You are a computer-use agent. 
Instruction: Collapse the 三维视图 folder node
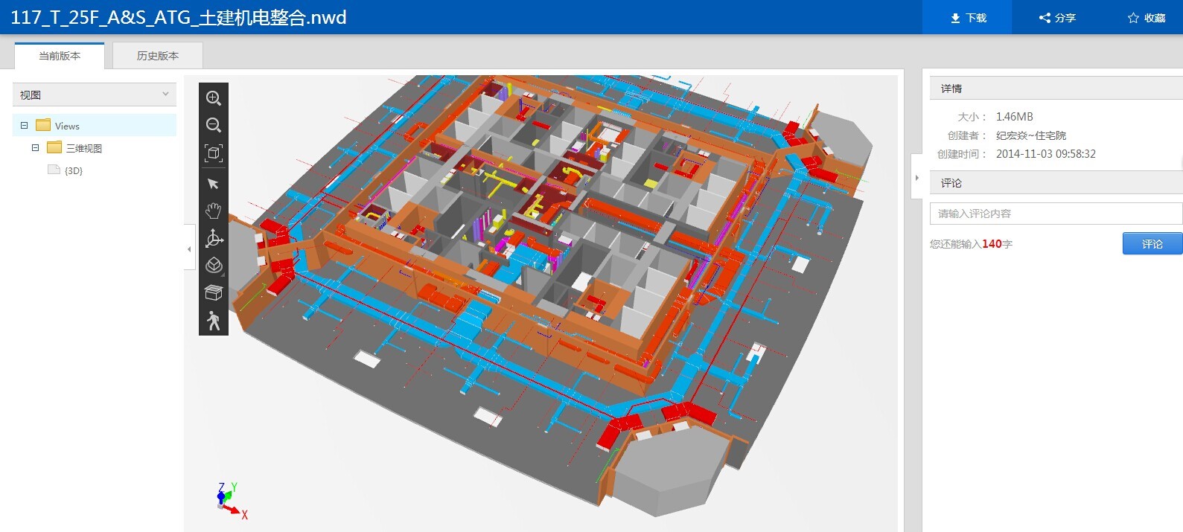(x=35, y=148)
